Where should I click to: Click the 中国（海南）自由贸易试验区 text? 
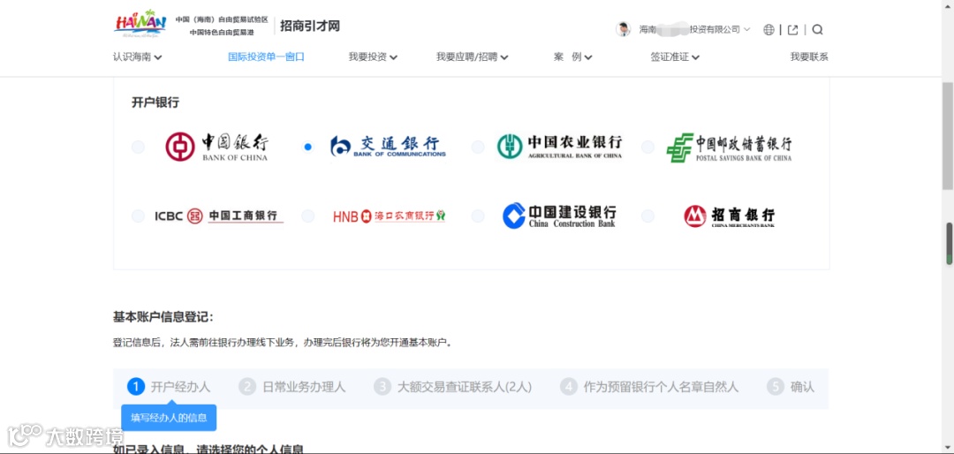click(222, 19)
